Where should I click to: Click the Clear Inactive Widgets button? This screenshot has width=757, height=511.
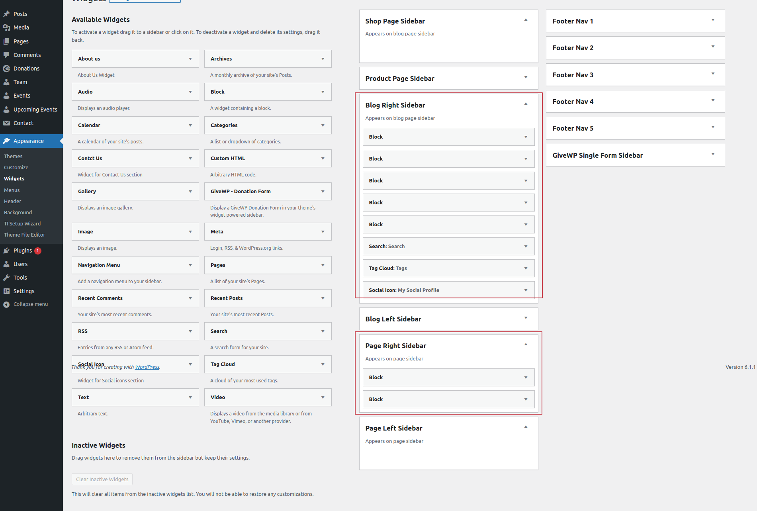coord(102,479)
